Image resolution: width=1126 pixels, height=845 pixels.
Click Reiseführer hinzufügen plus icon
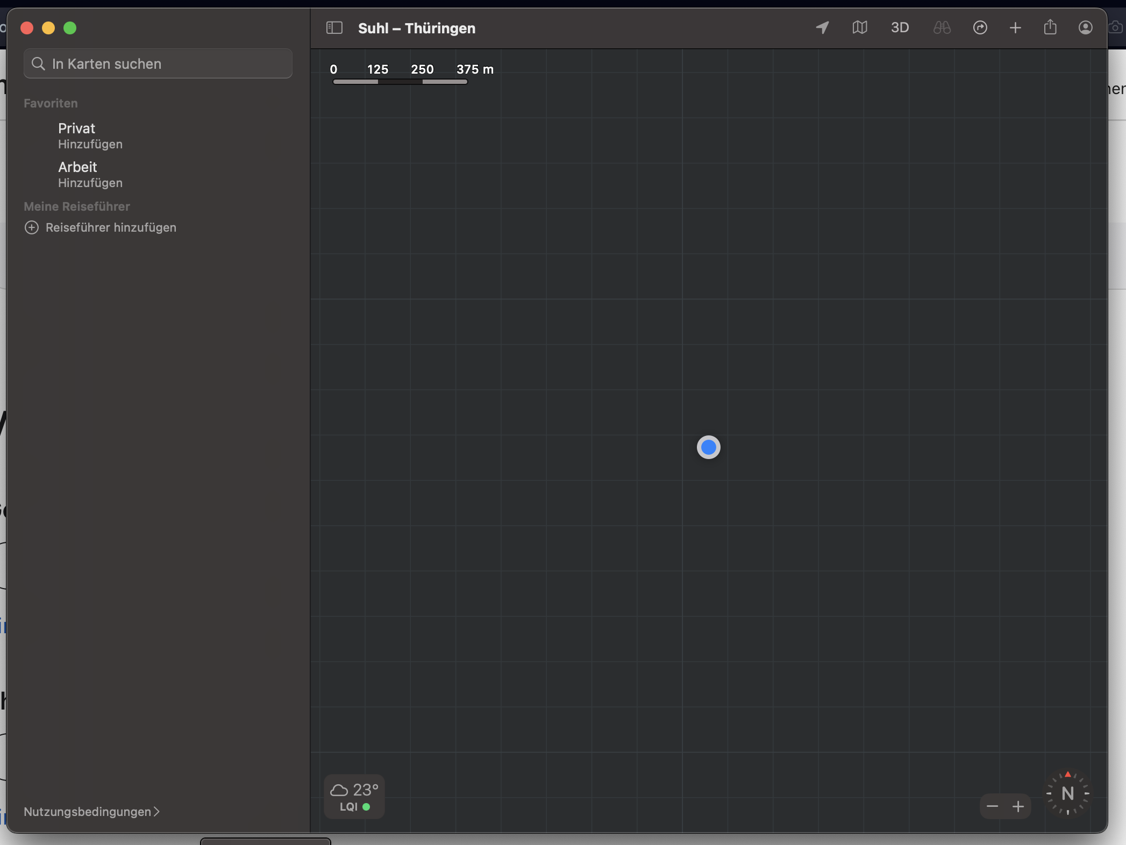click(x=32, y=227)
